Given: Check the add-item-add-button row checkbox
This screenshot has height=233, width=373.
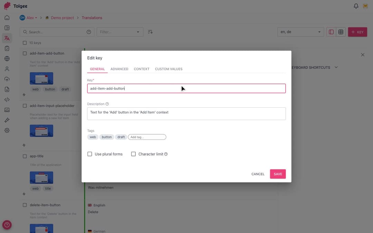Looking at the screenshot, I should [x=25, y=53].
